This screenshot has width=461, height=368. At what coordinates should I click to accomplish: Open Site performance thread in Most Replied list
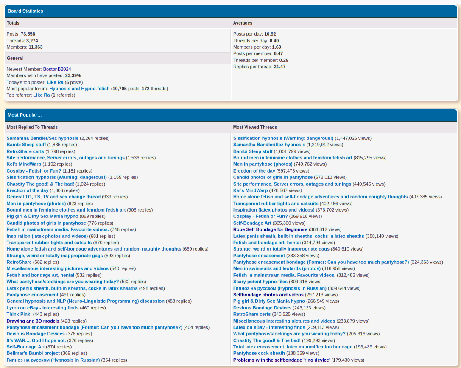(65, 158)
